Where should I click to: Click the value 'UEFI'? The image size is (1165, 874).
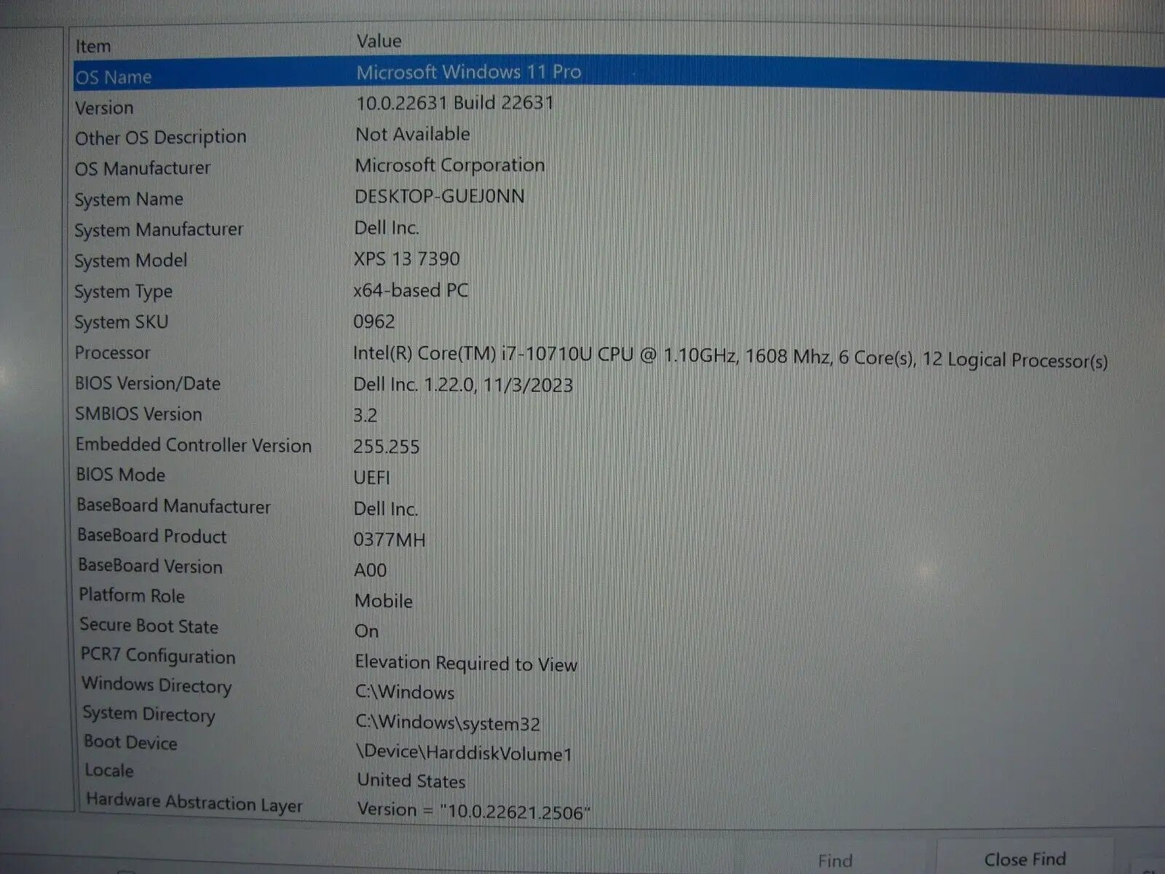point(372,478)
